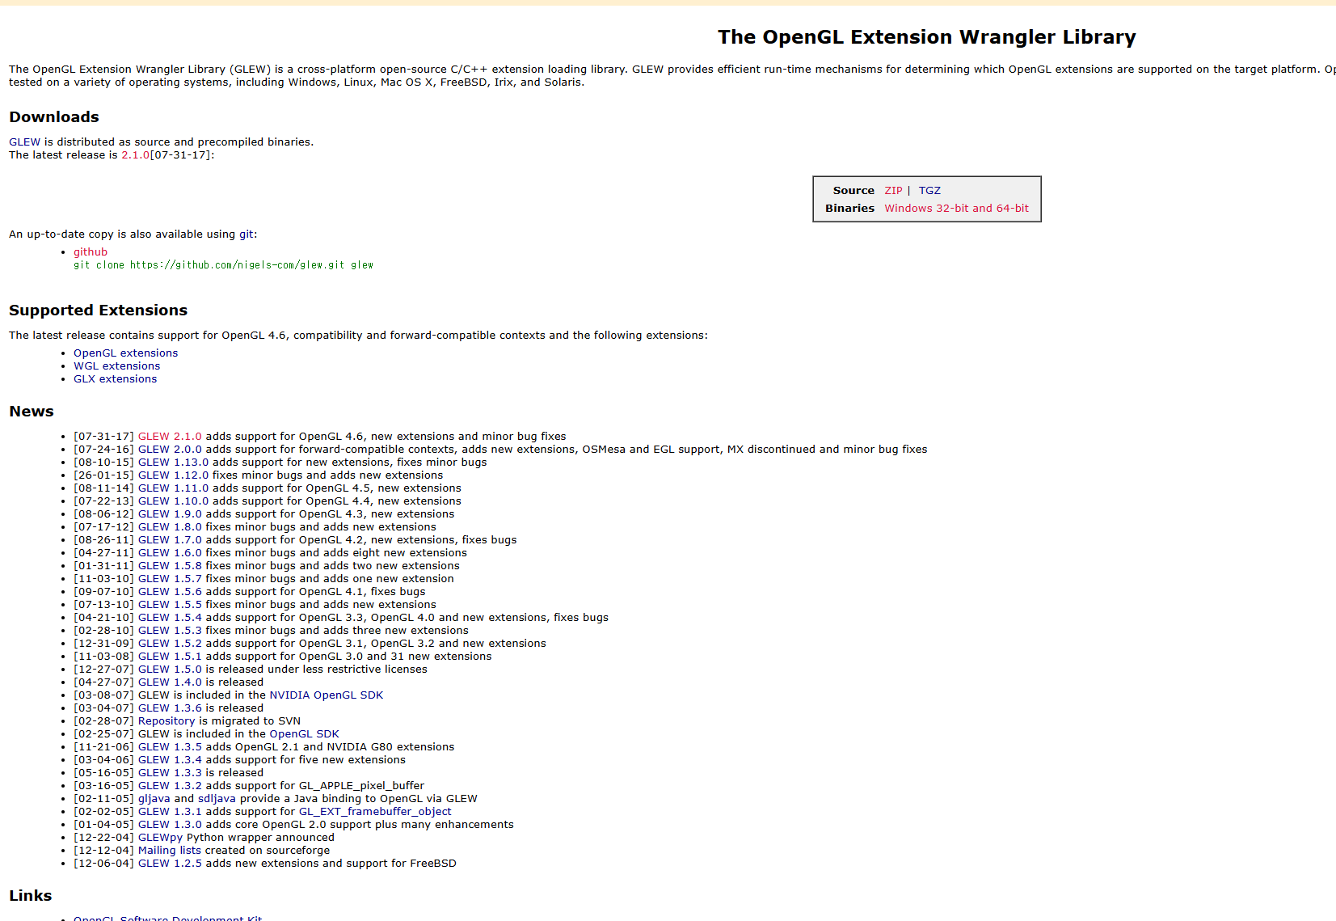Open the ZIP source download link
Image resolution: width=1336 pixels, height=921 pixels.
(893, 191)
